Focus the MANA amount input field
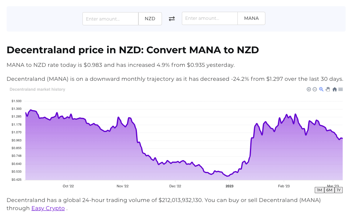Screen dimensions: 353x220 [x=210, y=18]
